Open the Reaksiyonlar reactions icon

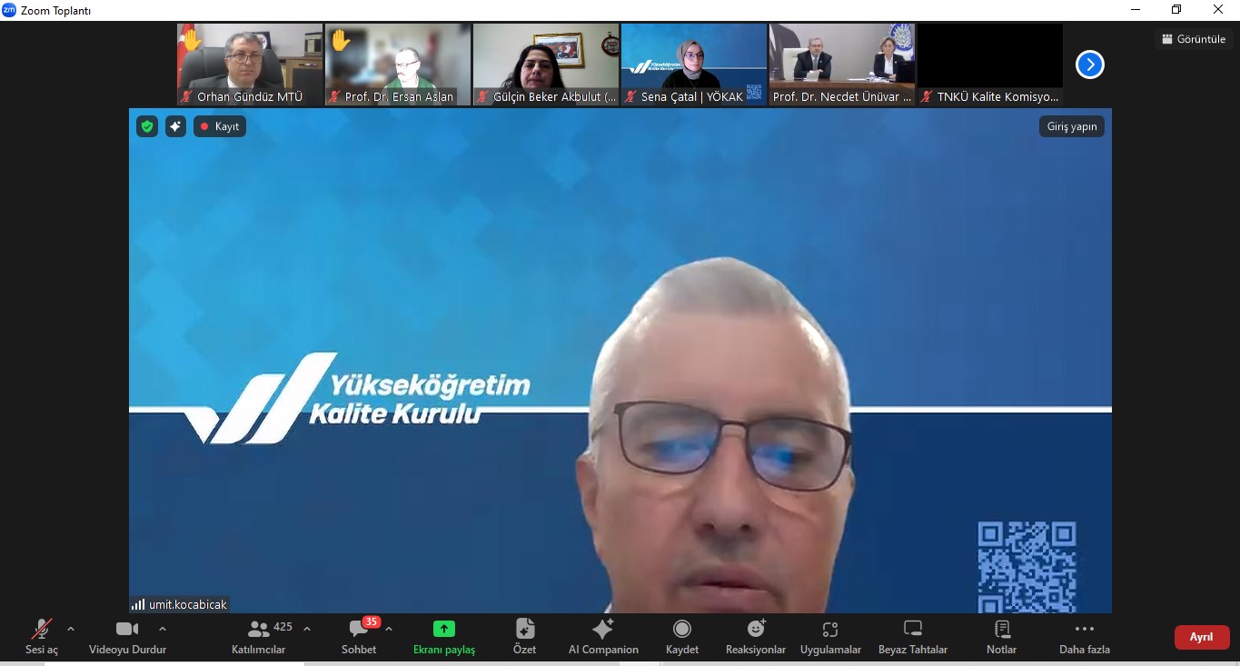[x=755, y=630]
